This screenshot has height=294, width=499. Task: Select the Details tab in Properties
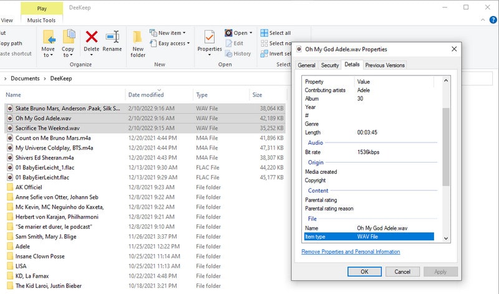[x=352, y=65]
